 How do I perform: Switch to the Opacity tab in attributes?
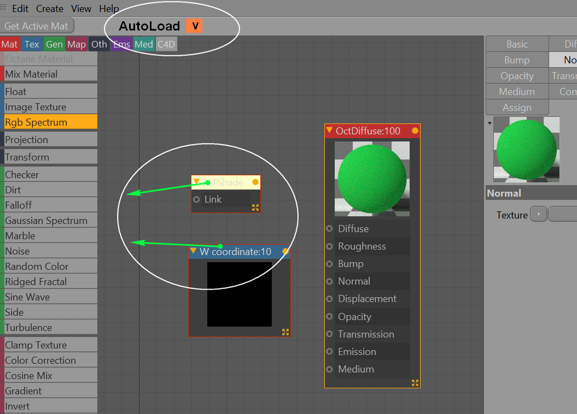[517, 76]
